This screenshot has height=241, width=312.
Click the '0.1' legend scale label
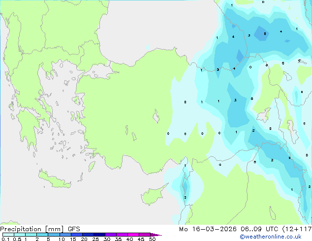(x=5, y=239)
